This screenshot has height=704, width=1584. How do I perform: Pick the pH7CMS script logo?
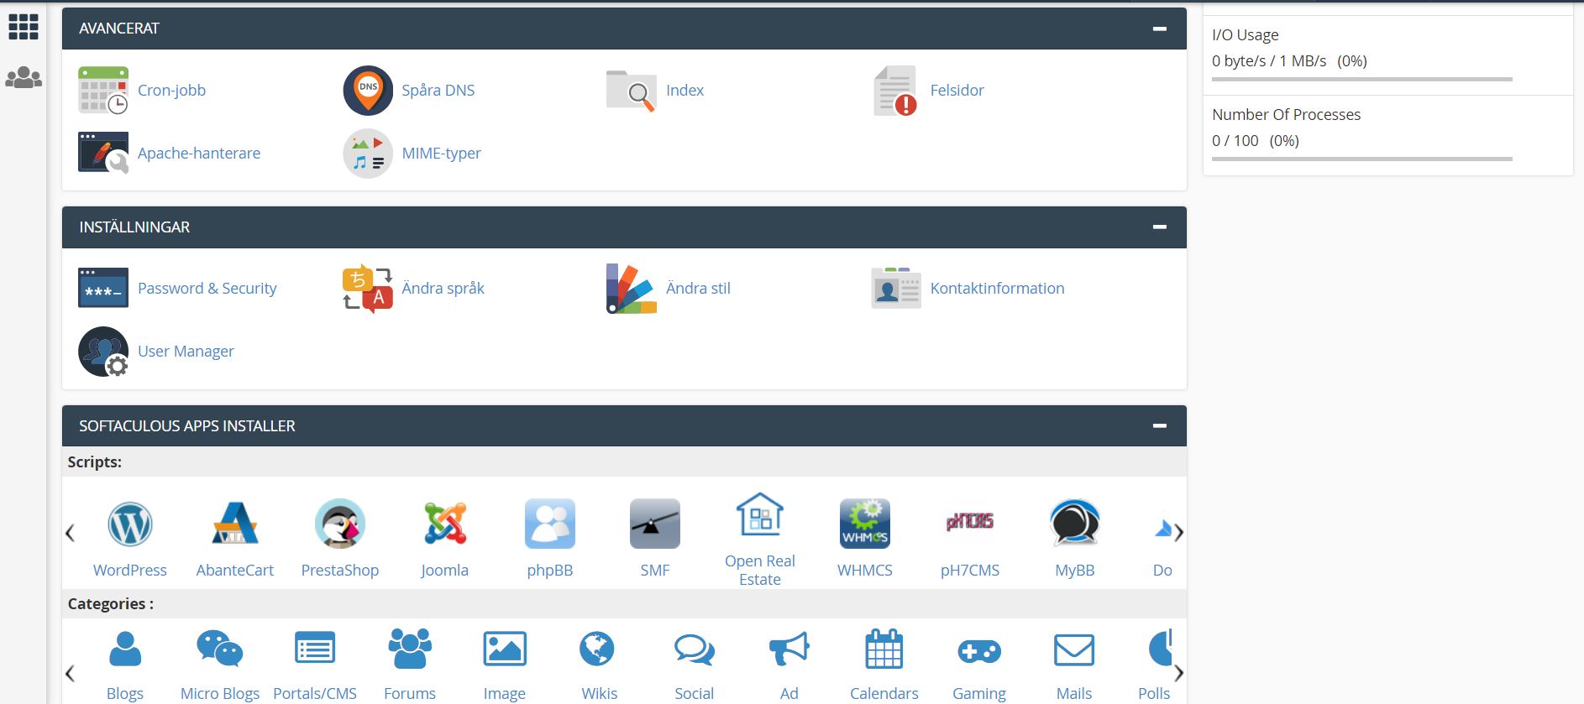pos(970,521)
